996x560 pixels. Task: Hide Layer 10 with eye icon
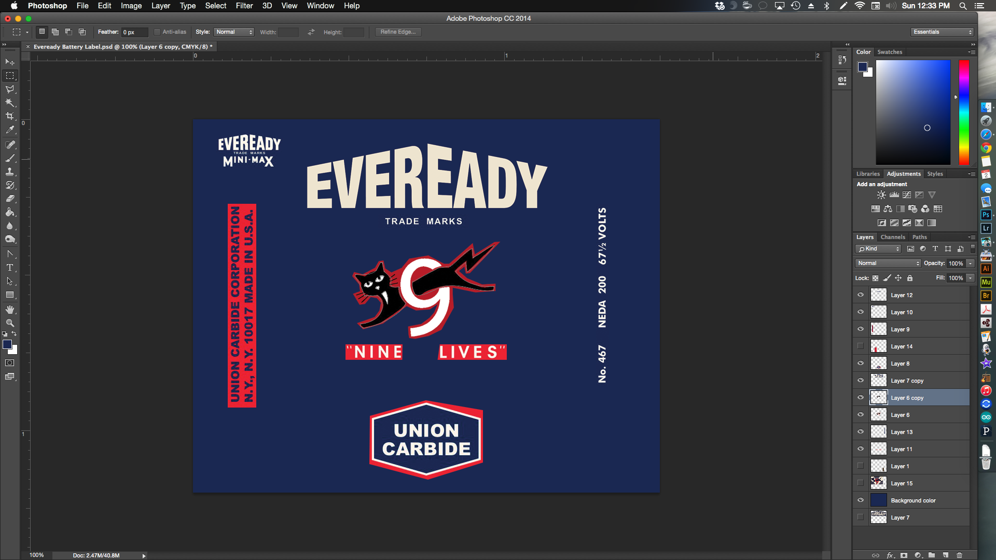point(861,312)
